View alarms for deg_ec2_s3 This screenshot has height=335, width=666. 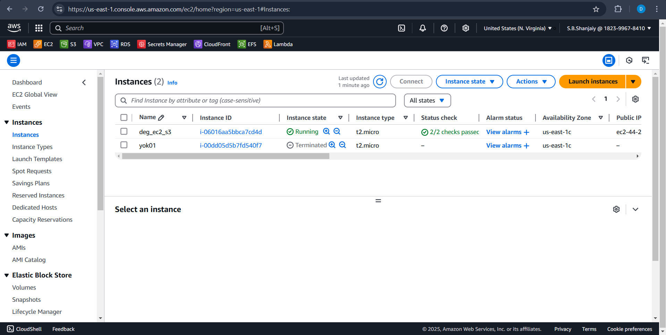point(508,132)
